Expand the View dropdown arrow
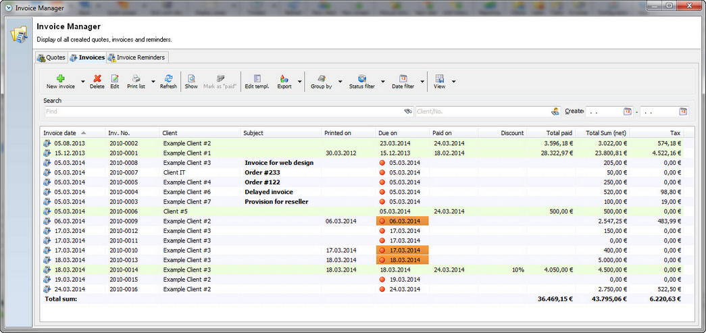The image size is (706, 333). pos(453,82)
